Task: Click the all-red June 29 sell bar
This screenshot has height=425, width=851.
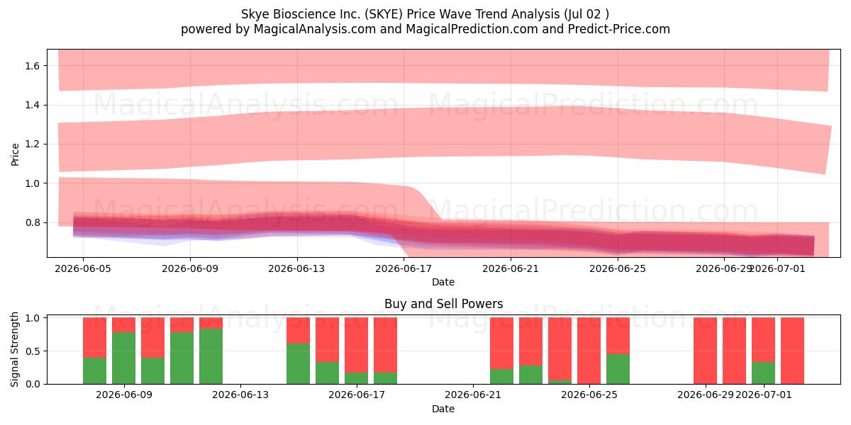Action: (x=706, y=351)
